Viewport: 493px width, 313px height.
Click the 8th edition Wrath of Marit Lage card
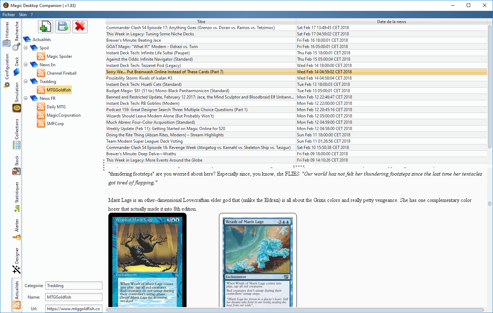pyautogui.click(x=258, y=260)
